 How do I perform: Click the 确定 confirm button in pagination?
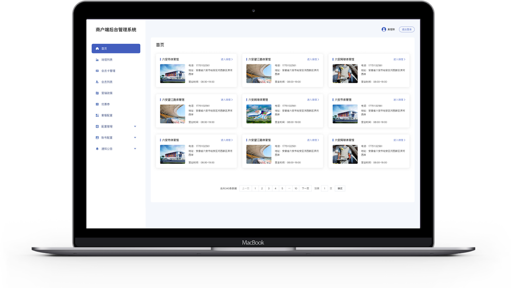(x=340, y=189)
